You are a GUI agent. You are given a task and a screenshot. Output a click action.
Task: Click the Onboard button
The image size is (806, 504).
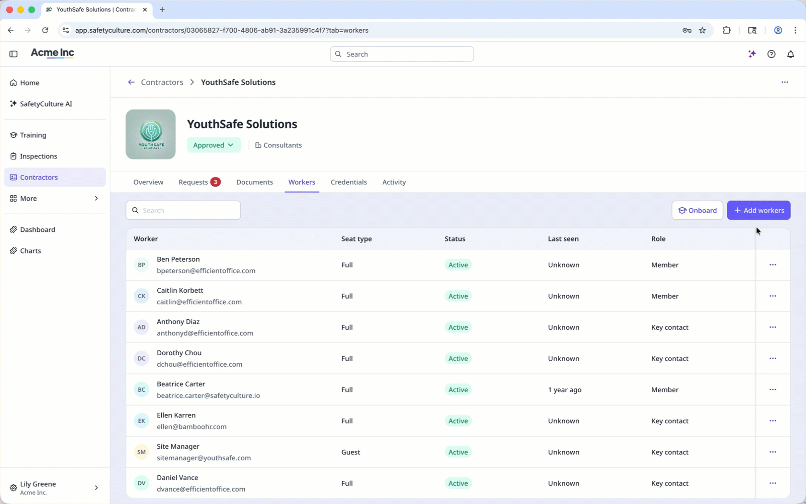[698, 210]
